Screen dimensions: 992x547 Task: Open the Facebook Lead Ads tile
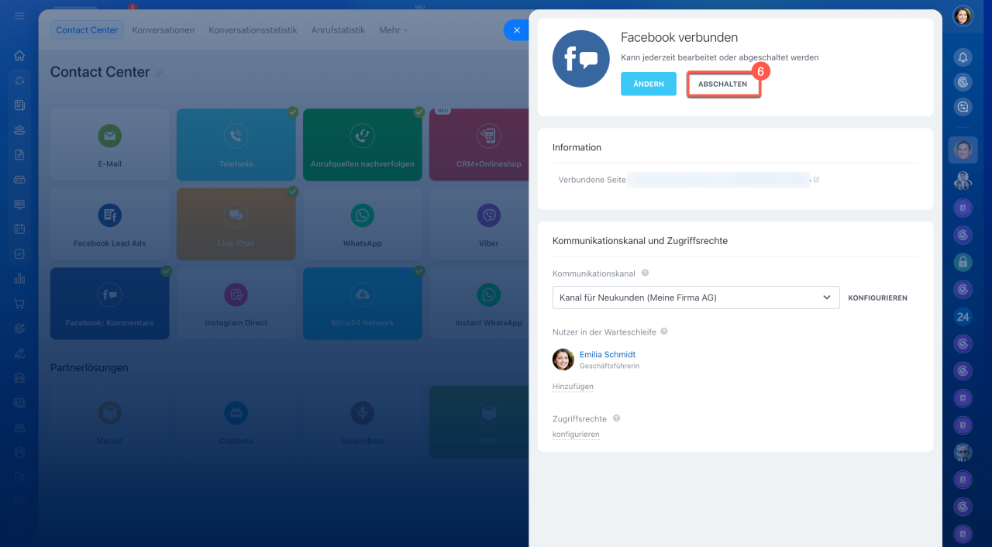(x=109, y=225)
